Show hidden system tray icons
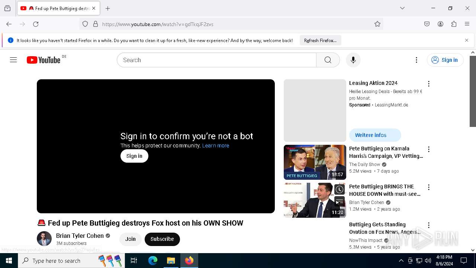Viewport: 476px width, 268px height. [x=401, y=261]
